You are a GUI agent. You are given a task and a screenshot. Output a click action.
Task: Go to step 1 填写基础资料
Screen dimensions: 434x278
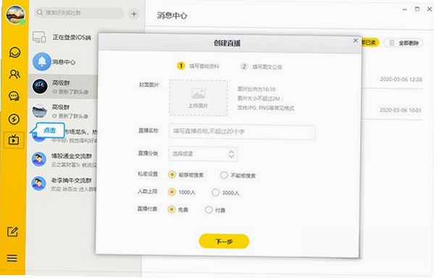click(198, 66)
